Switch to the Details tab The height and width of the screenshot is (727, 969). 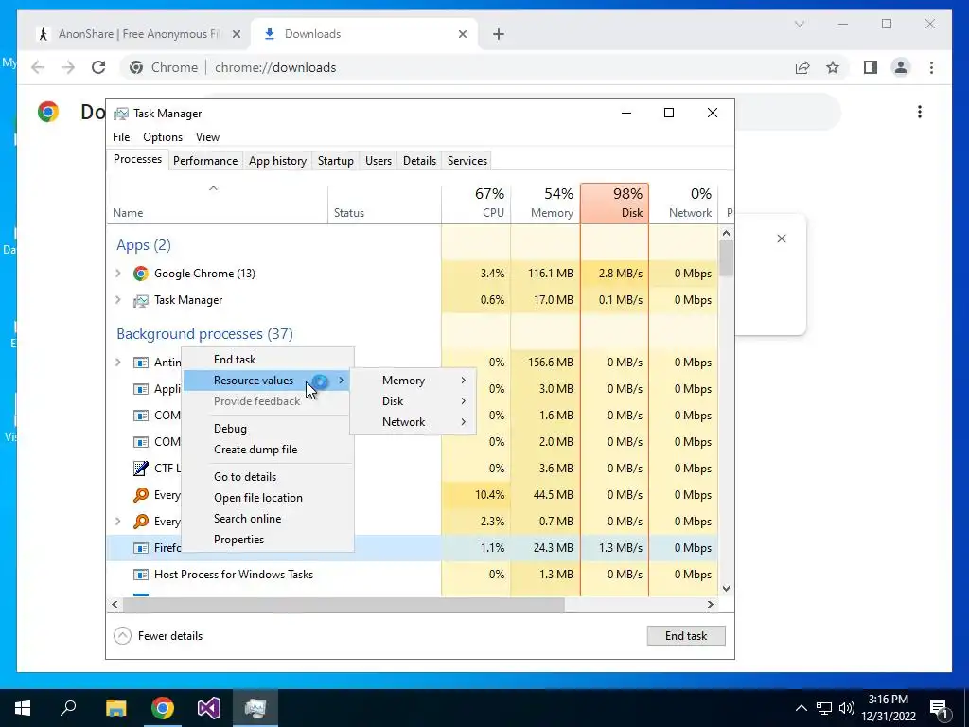pos(419,161)
